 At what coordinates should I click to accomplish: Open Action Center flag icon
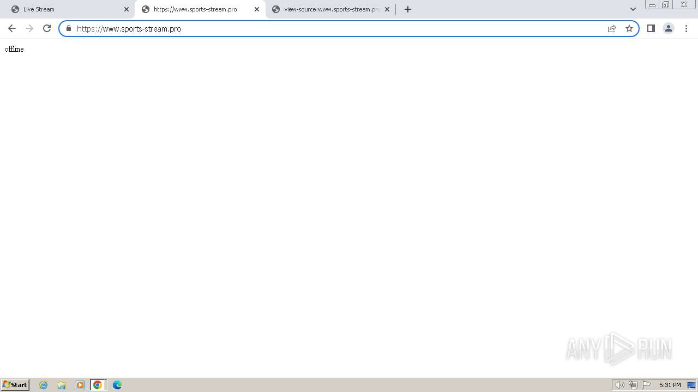[x=646, y=385]
